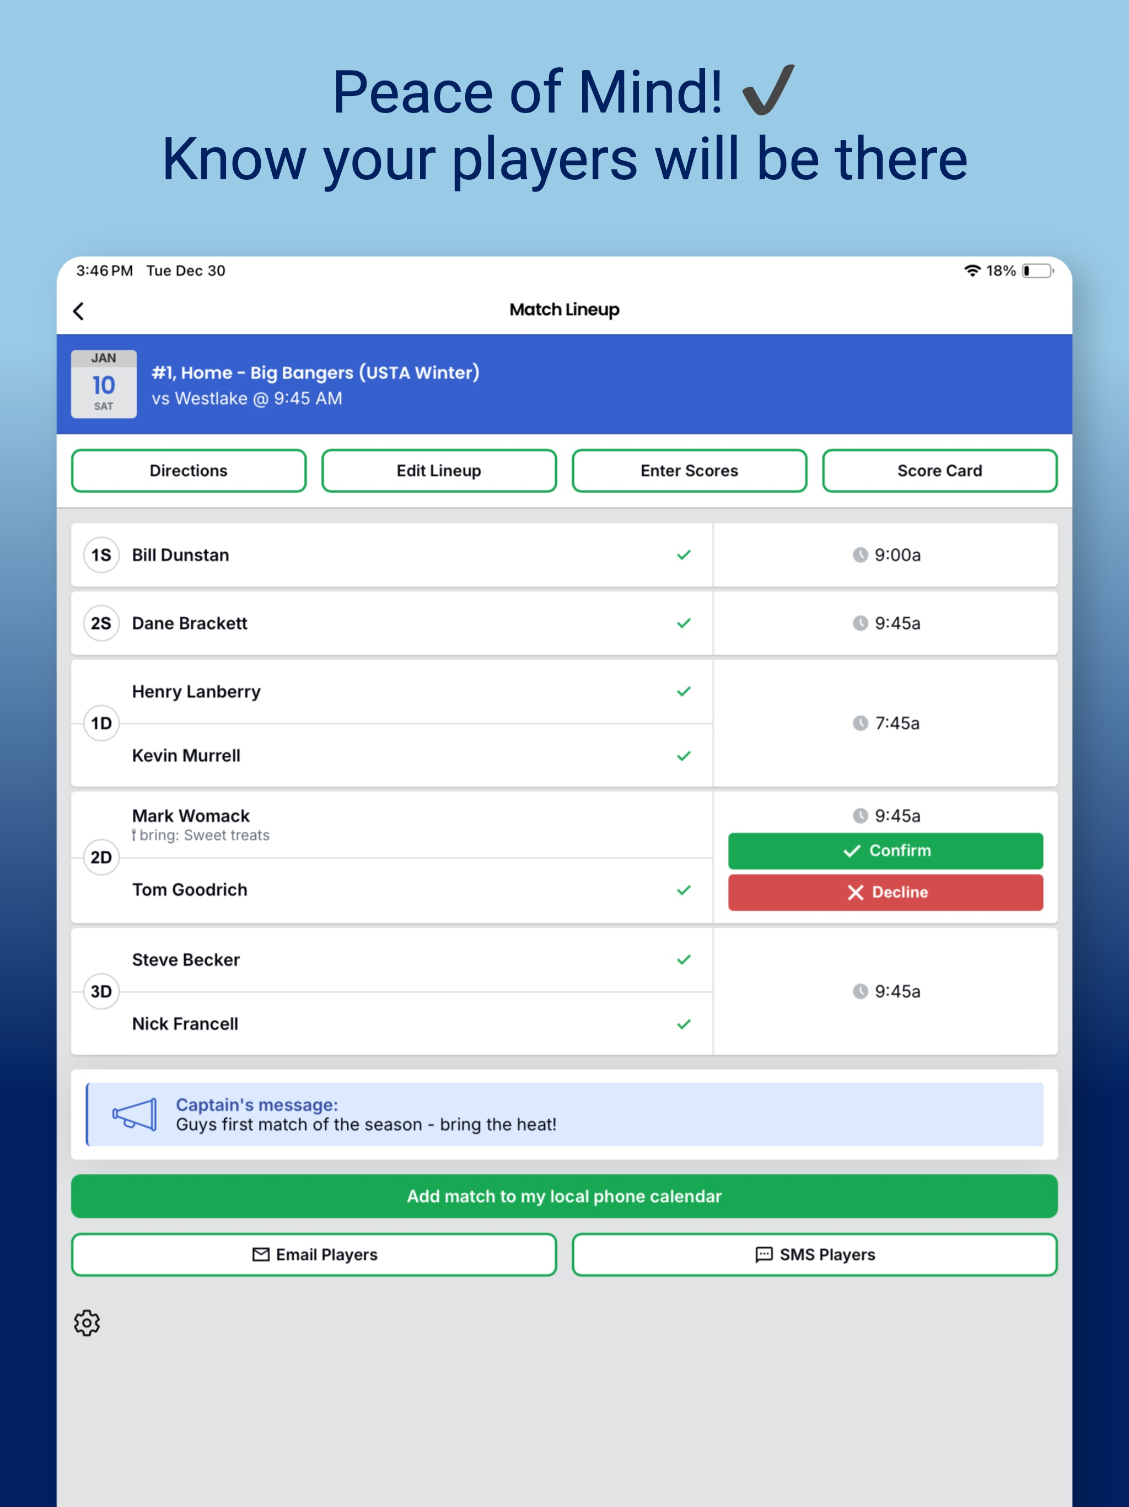Click Henry Lanberry's green confirmed checkmark

(x=684, y=691)
